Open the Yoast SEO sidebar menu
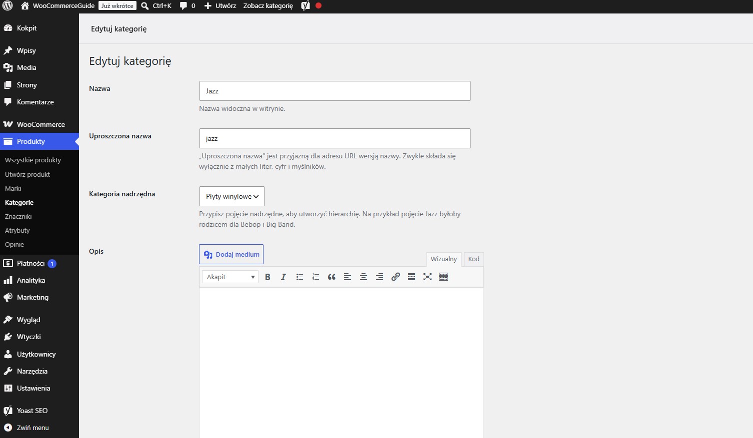This screenshot has height=438, width=753. click(x=39, y=411)
